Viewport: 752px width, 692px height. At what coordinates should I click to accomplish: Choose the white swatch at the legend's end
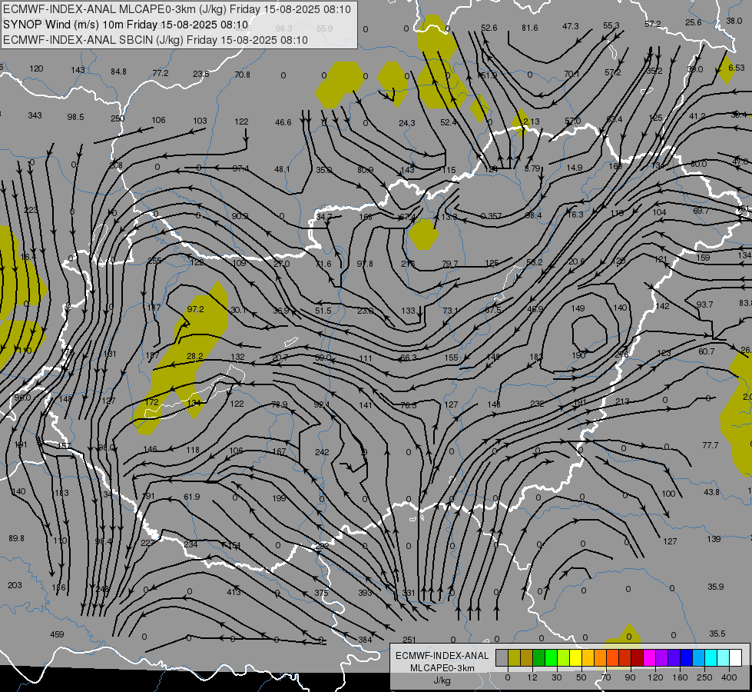pyautogui.click(x=735, y=657)
